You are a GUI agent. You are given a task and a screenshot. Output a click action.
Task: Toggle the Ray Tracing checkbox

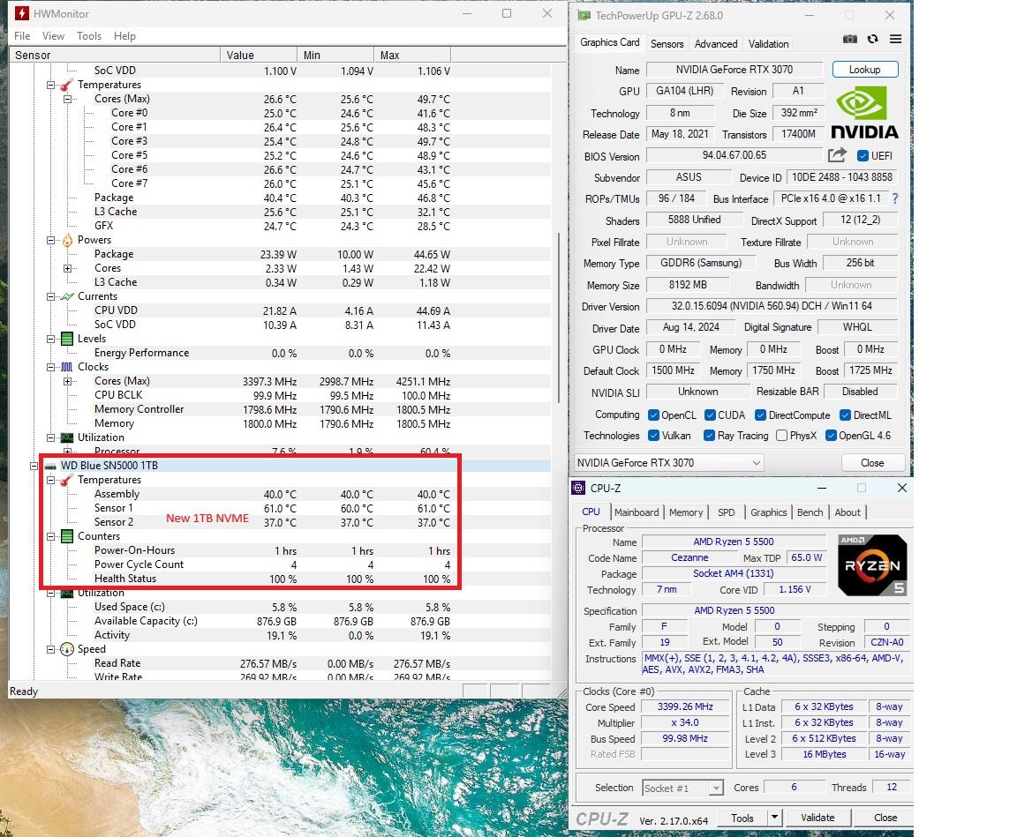(x=710, y=436)
